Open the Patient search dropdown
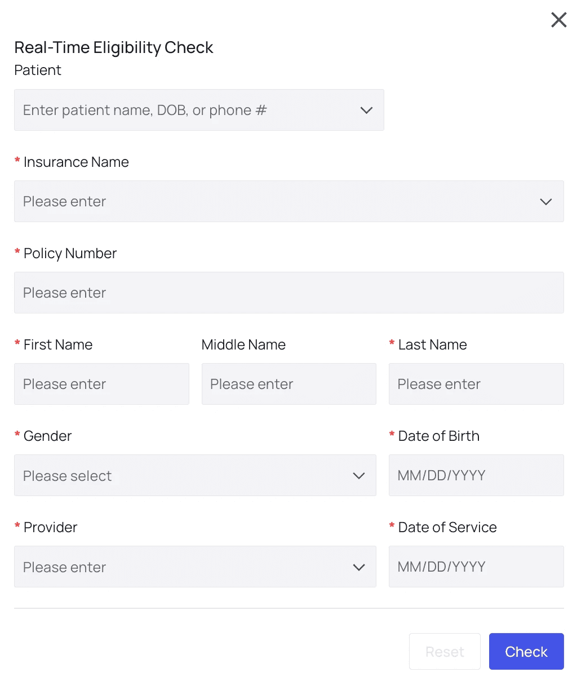Viewport: 577px width, 681px height. click(x=186, y=110)
